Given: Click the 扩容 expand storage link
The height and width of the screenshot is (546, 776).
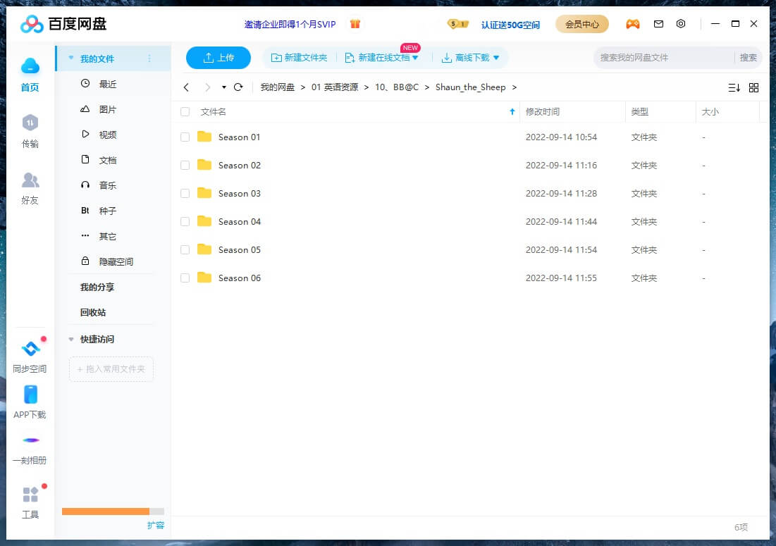Looking at the screenshot, I should click(x=156, y=525).
